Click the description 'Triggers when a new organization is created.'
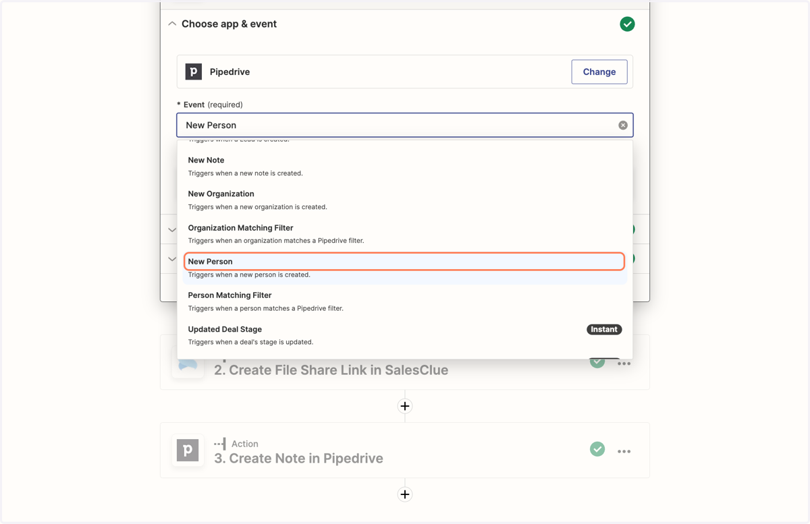 [x=258, y=207]
